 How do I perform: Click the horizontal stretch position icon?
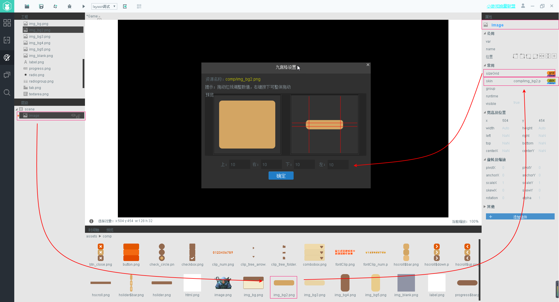coord(542,56)
